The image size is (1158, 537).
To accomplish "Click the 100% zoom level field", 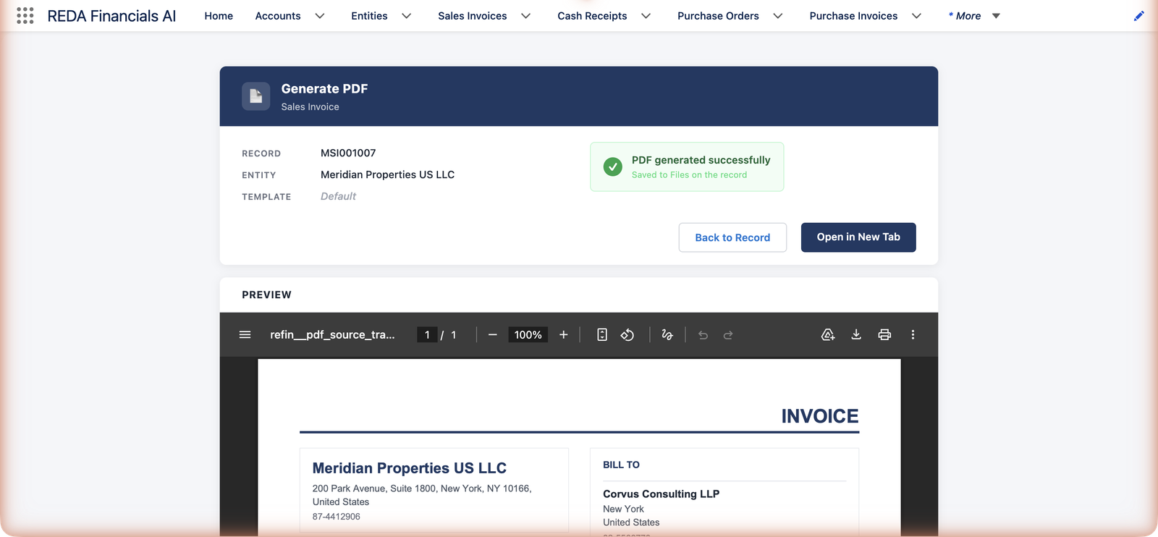I will [528, 335].
